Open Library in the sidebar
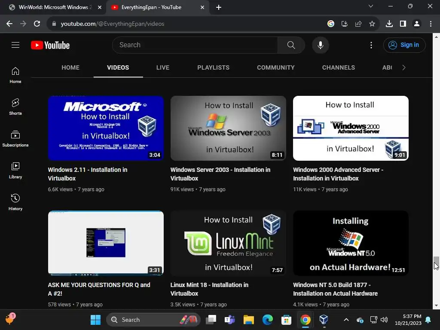Image resolution: width=440 pixels, height=330 pixels. coord(15,170)
